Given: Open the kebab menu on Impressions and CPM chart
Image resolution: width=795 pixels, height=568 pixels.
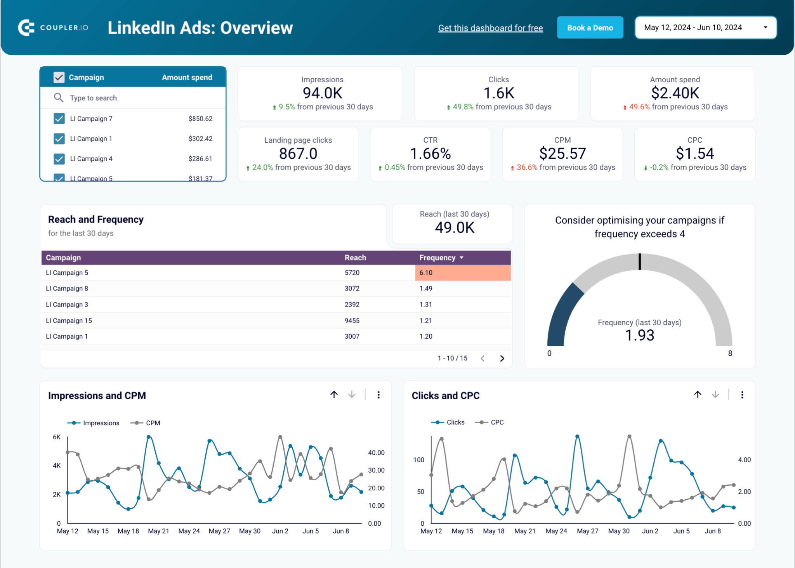Looking at the screenshot, I should click(378, 395).
